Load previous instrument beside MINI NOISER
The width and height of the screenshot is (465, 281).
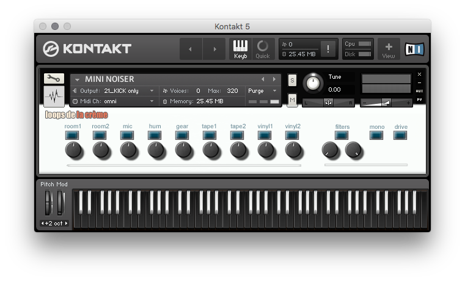pos(263,79)
